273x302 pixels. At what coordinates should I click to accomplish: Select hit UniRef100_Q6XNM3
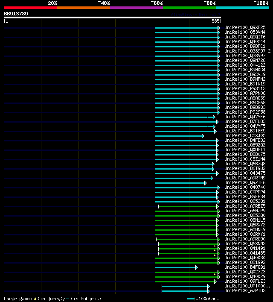click(245, 243)
